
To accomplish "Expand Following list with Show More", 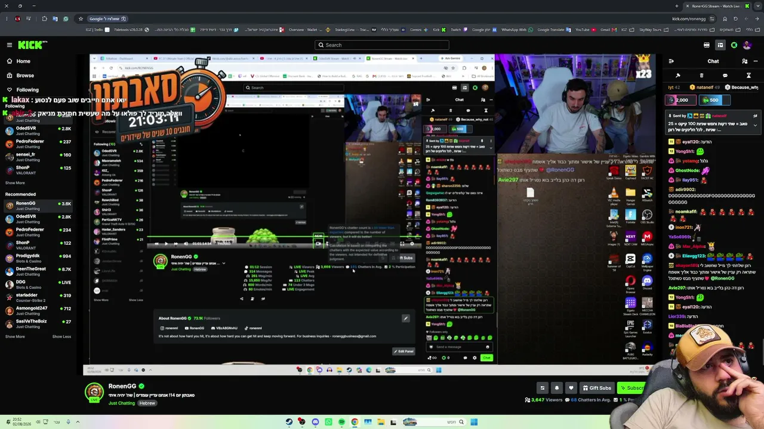I will coord(15,183).
